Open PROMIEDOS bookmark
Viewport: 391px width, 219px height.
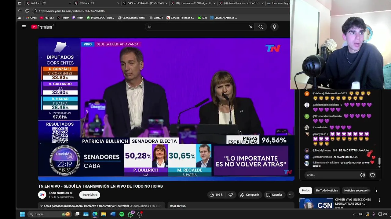coord(100,18)
